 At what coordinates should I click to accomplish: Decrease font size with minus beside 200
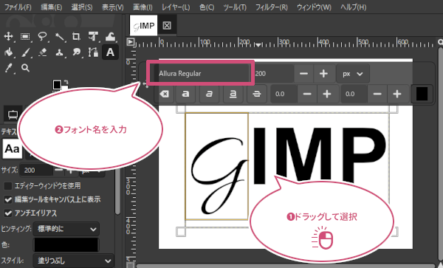coord(303,74)
